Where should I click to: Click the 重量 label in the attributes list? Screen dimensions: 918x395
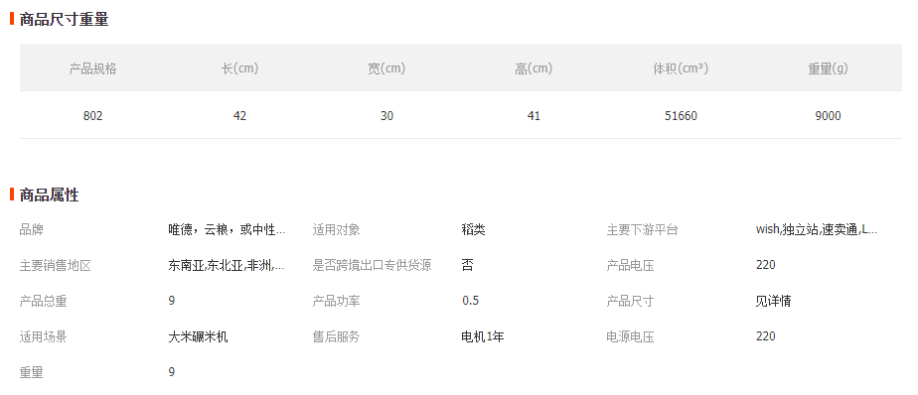[32, 372]
